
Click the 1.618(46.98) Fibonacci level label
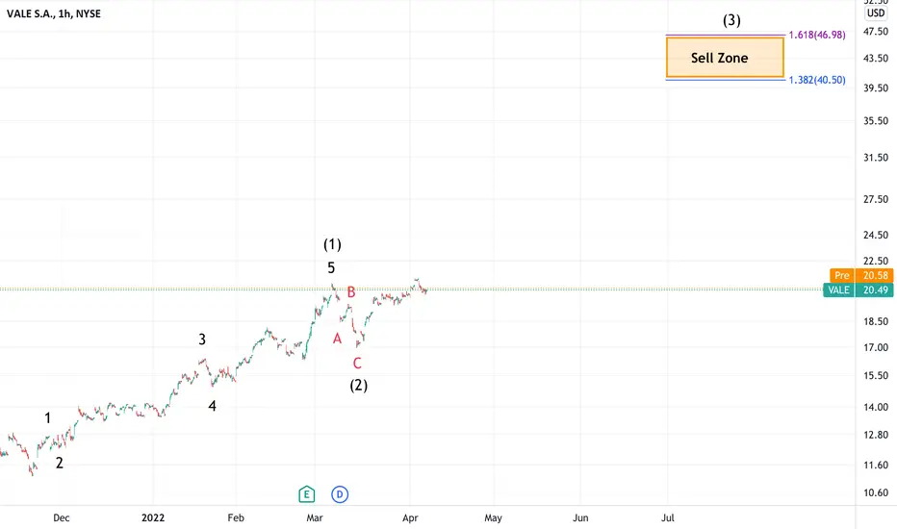817,35
